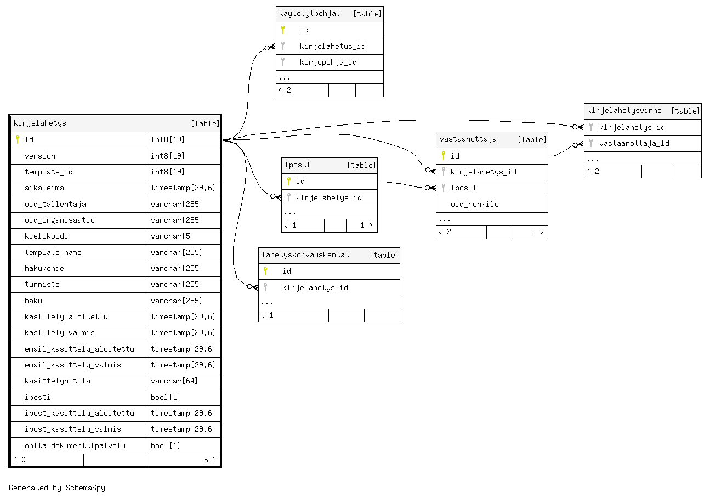Select the 'oid_tallentaja' column name
710x498 pixels.
coord(55,204)
